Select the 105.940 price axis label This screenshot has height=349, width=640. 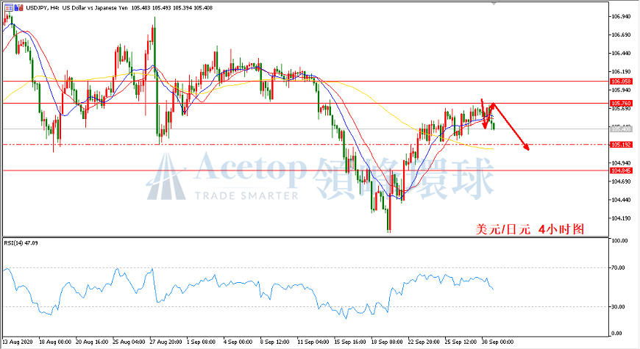621,90
